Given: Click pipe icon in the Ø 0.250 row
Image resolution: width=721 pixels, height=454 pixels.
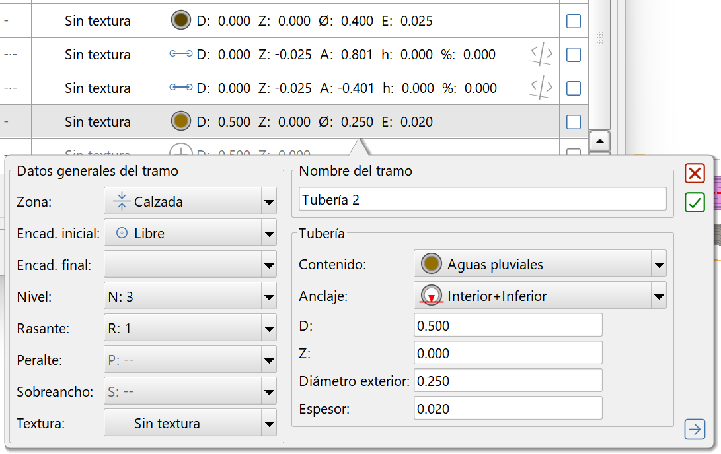Looking at the screenshot, I should pos(180,121).
